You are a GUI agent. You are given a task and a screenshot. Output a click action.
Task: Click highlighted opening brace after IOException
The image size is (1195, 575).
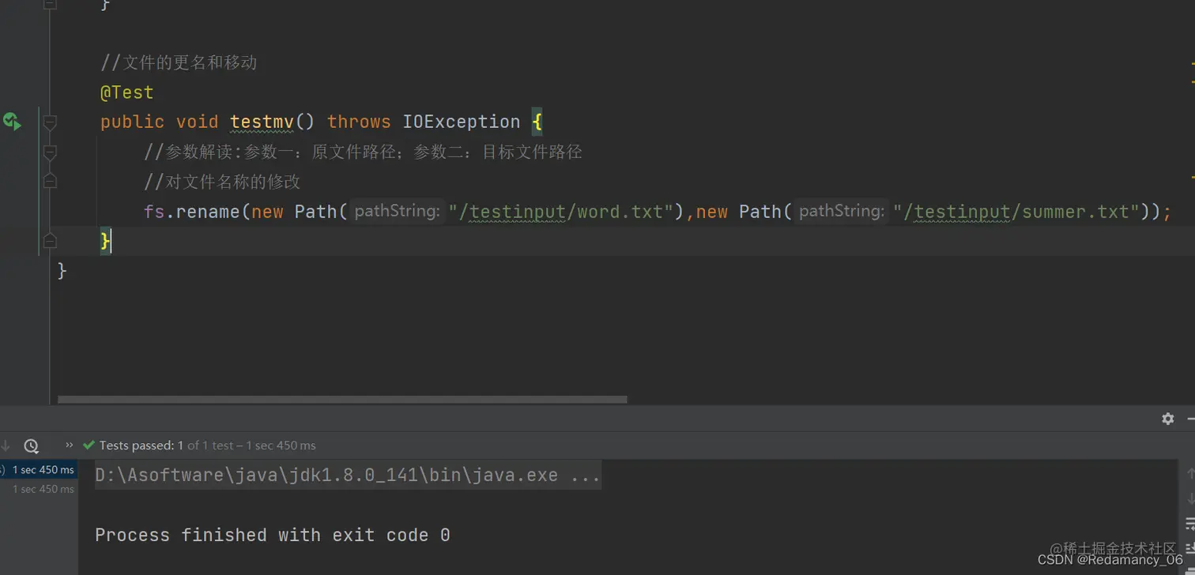pos(537,122)
